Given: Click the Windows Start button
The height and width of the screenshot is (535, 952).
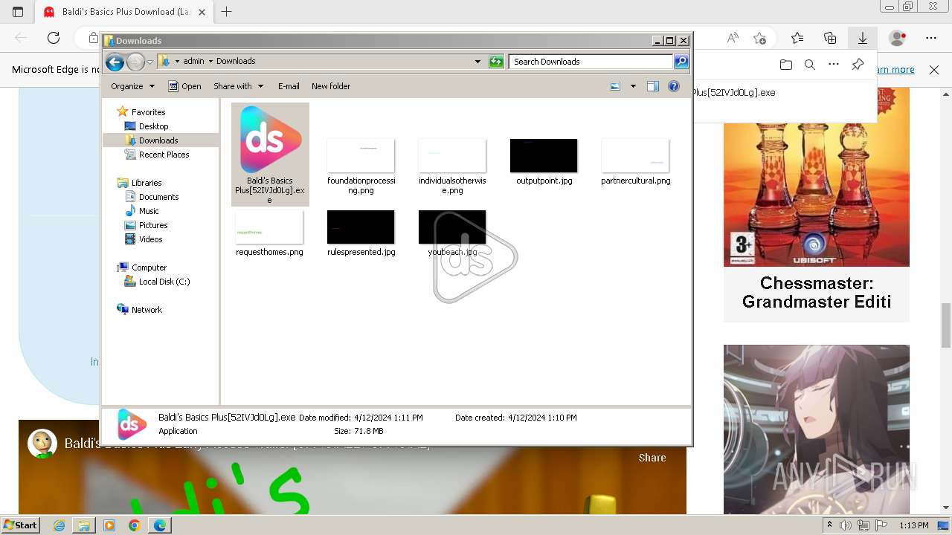Looking at the screenshot, I should coord(21,525).
